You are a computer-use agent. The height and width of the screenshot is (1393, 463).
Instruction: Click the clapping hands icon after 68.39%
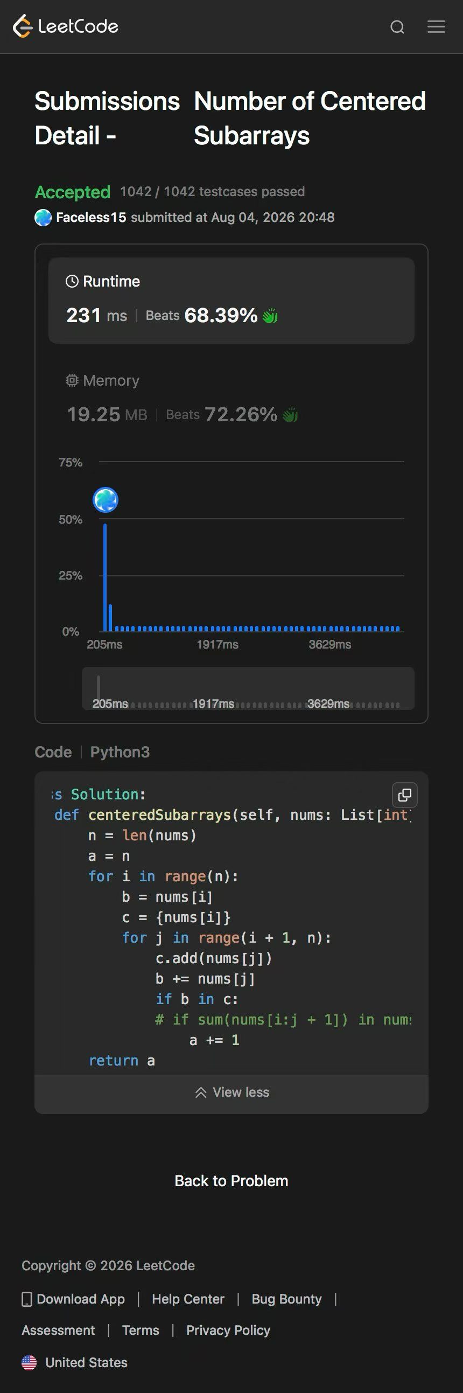(270, 315)
